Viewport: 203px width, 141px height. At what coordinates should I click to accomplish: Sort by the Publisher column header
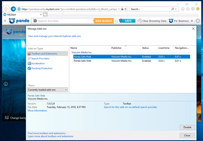tap(125, 48)
